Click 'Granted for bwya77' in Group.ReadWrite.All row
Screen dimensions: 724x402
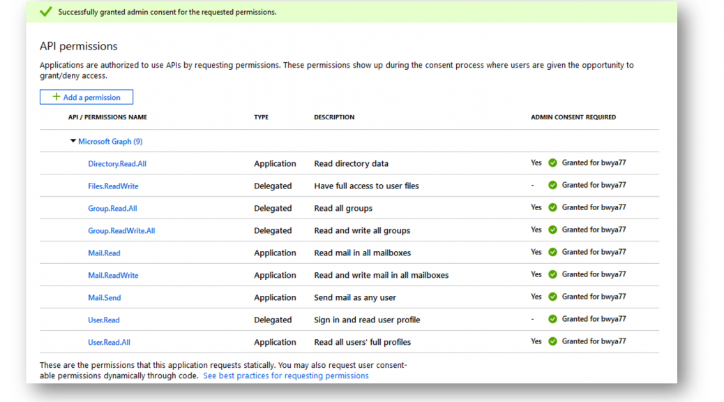[x=594, y=230]
